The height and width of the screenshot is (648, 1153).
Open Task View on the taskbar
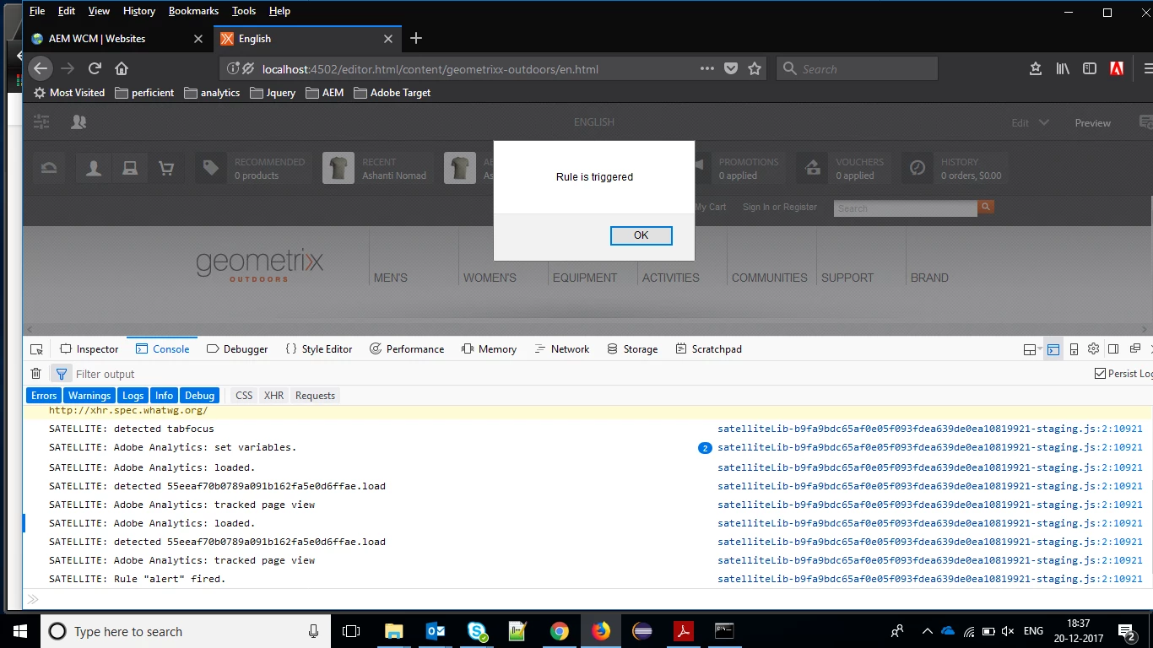click(351, 631)
